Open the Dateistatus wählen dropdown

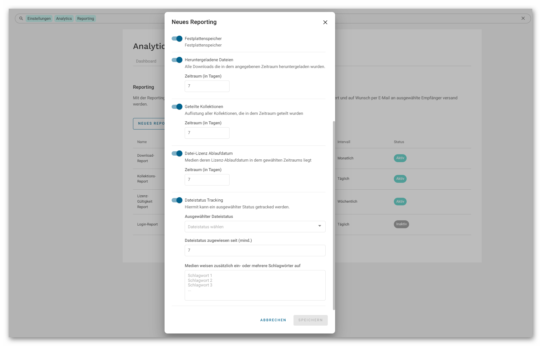pyautogui.click(x=255, y=227)
